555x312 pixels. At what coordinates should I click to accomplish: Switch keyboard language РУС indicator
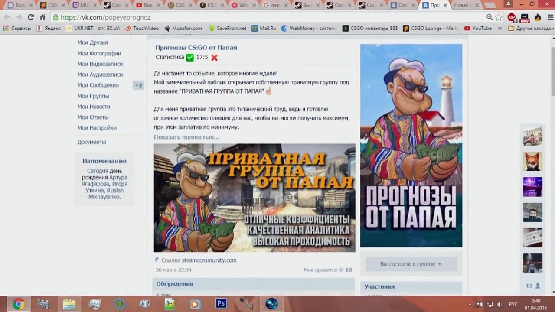[x=513, y=304]
